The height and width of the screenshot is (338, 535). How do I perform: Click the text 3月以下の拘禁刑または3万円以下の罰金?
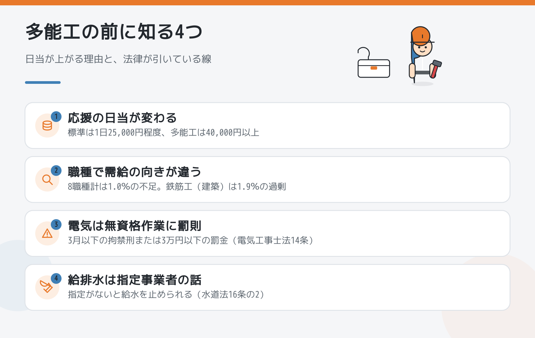pos(148,240)
